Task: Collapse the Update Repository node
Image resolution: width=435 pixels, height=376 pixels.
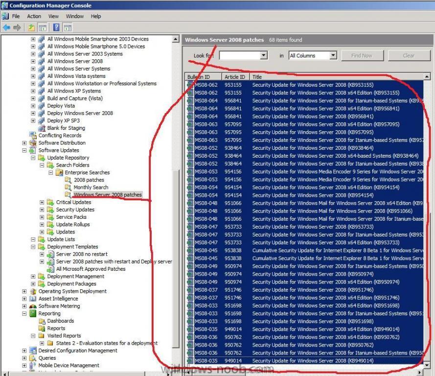Action: (33, 158)
